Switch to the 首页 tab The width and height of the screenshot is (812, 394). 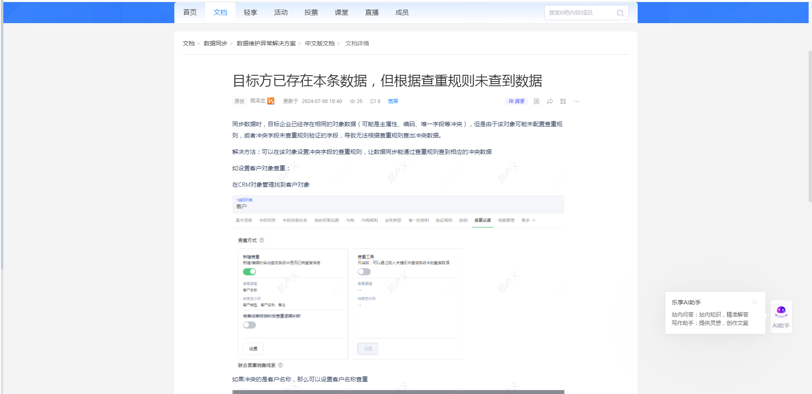coord(190,13)
